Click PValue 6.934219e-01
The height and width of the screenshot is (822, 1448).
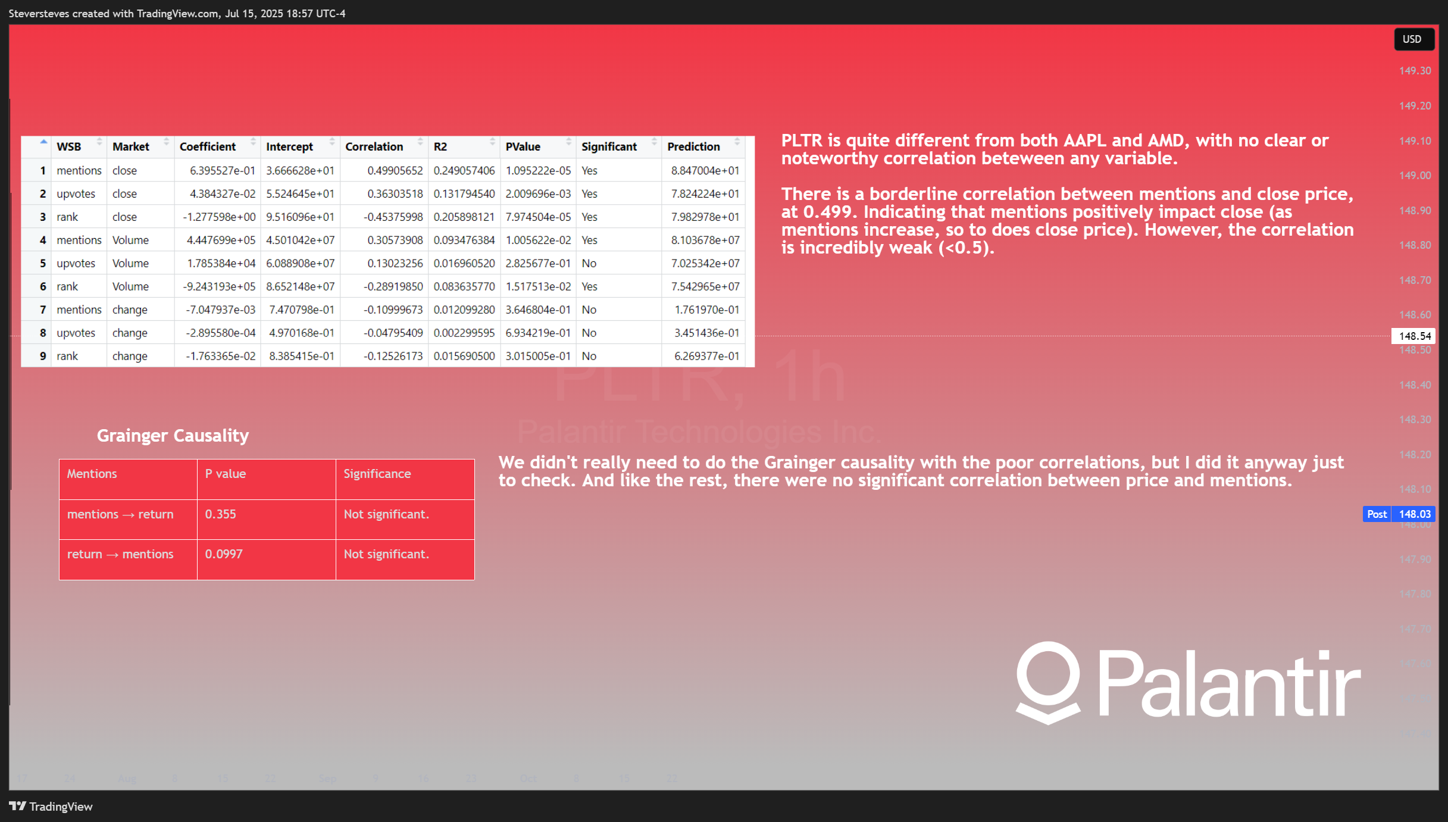click(539, 333)
